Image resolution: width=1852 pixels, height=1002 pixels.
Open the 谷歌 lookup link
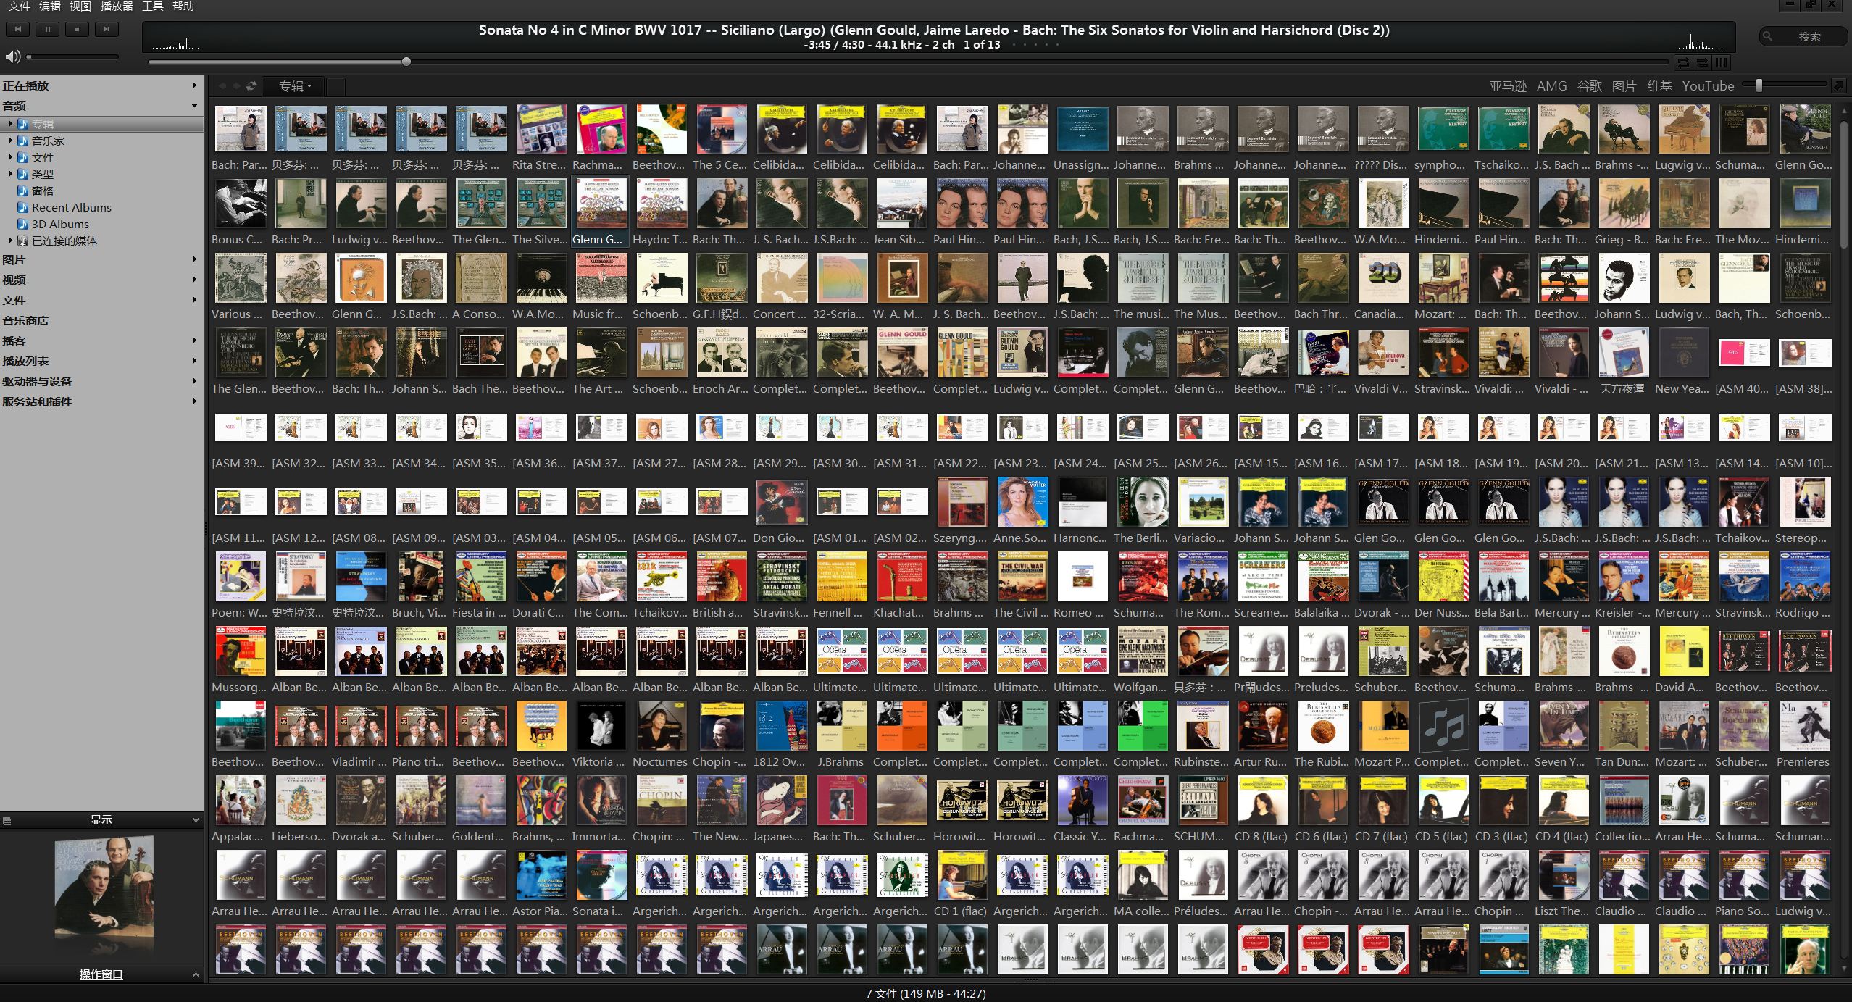click(x=1589, y=86)
